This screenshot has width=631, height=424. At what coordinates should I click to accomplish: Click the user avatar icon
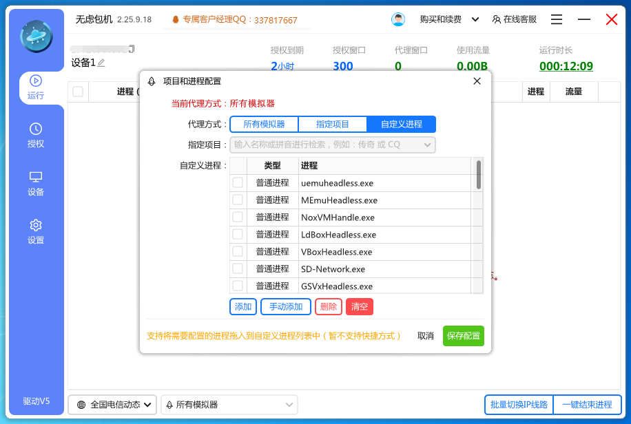398,19
